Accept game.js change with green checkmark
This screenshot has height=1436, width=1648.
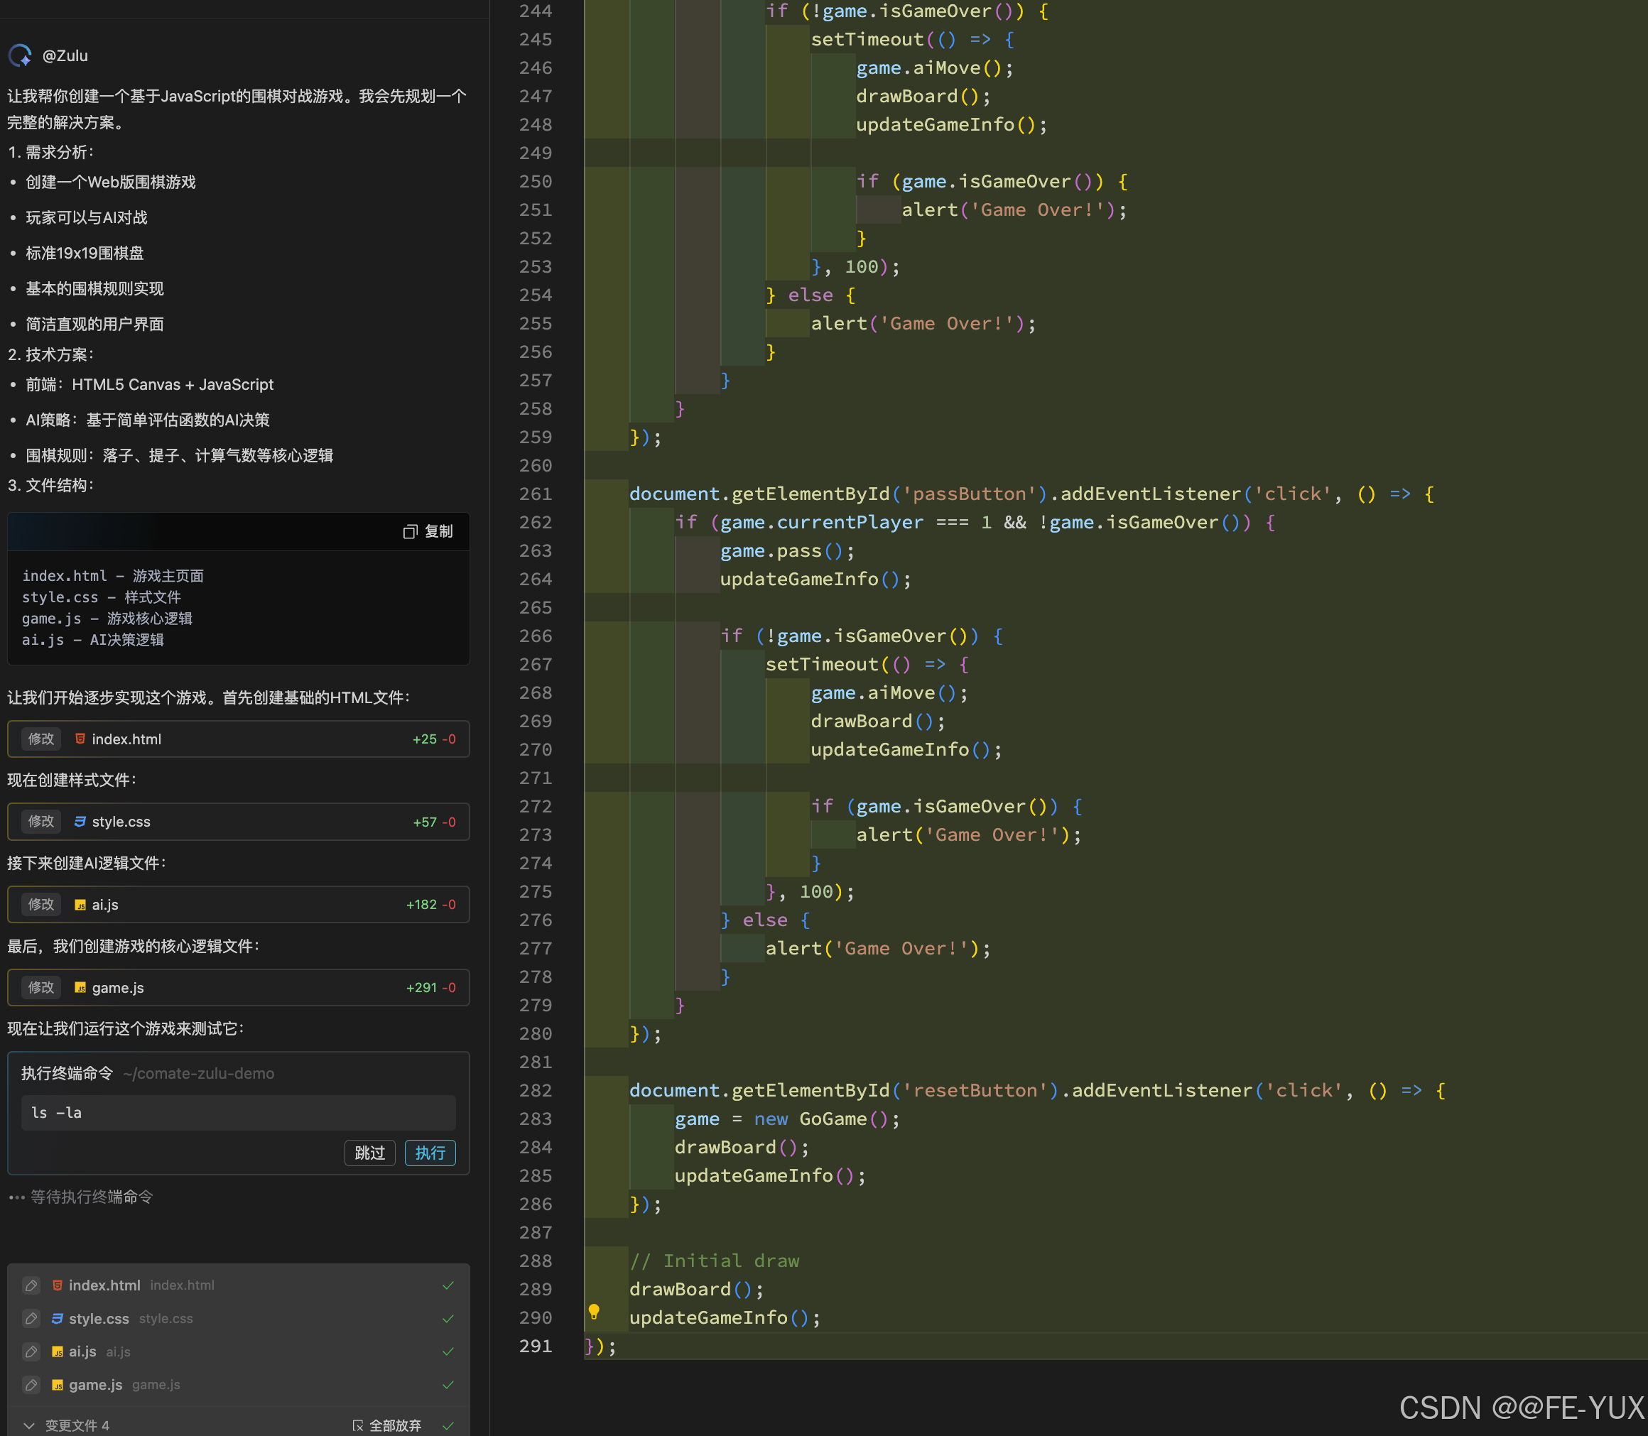[448, 1385]
